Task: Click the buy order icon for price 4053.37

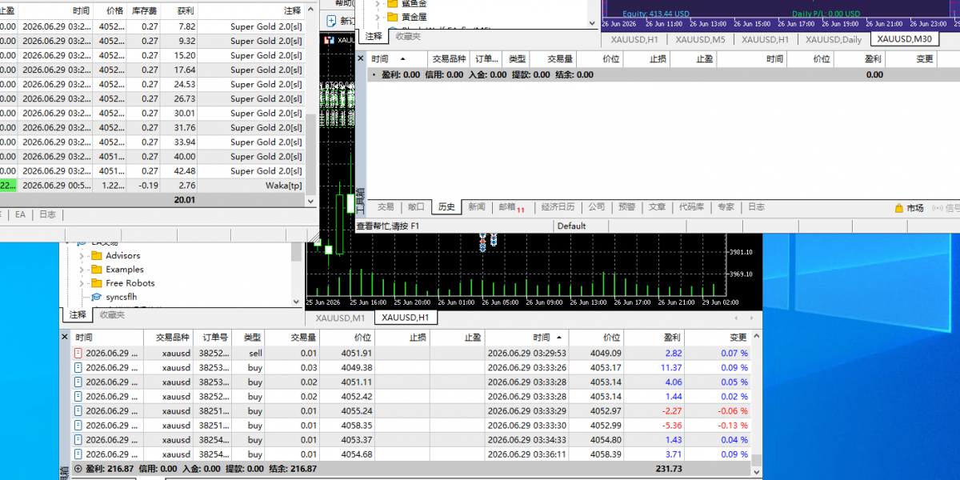Action: [78, 439]
